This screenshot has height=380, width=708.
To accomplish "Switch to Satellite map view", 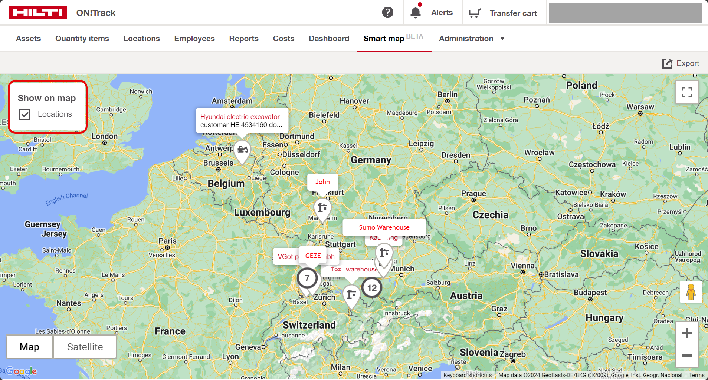I will (x=85, y=347).
